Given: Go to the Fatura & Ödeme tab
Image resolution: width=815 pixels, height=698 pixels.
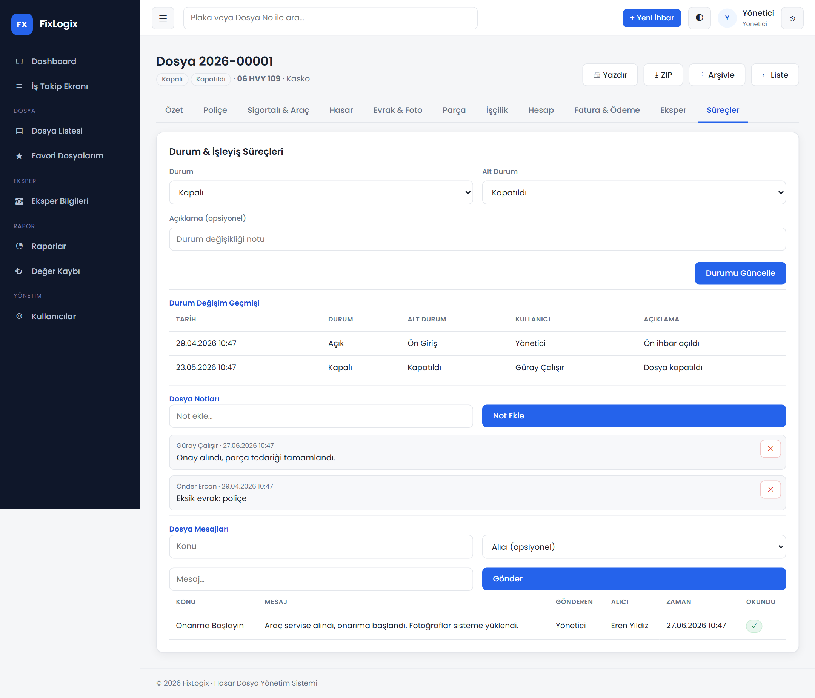Looking at the screenshot, I should point(606,110).
